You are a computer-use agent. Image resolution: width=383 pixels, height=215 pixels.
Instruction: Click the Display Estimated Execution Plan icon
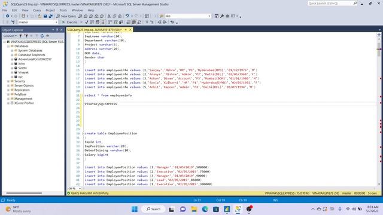(92, 22)
